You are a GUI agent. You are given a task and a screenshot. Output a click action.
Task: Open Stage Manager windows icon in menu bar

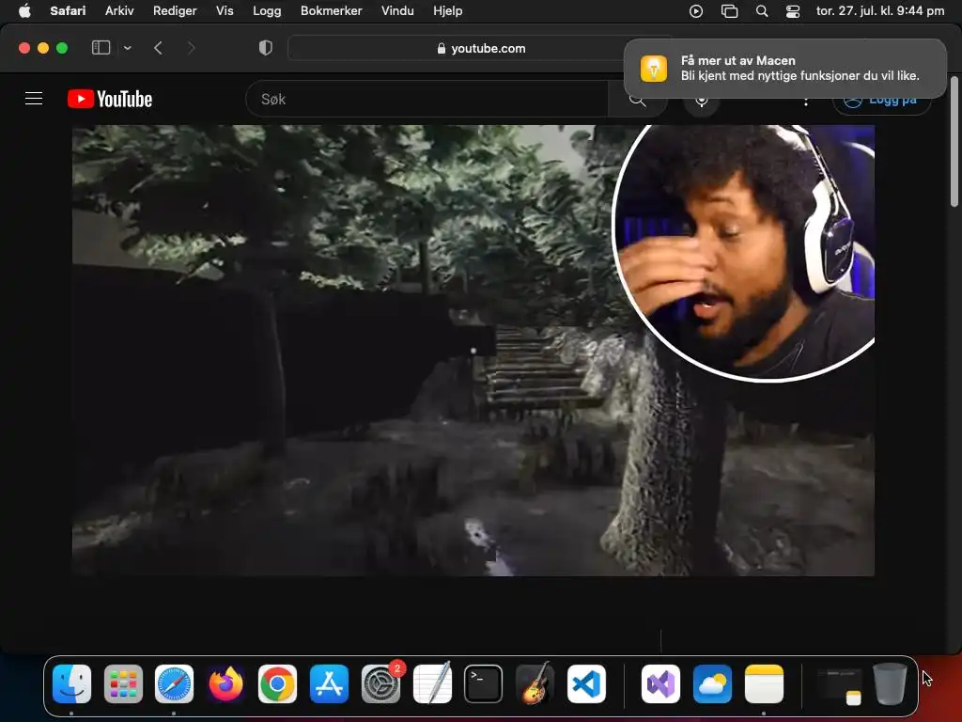tap(729, 11)
